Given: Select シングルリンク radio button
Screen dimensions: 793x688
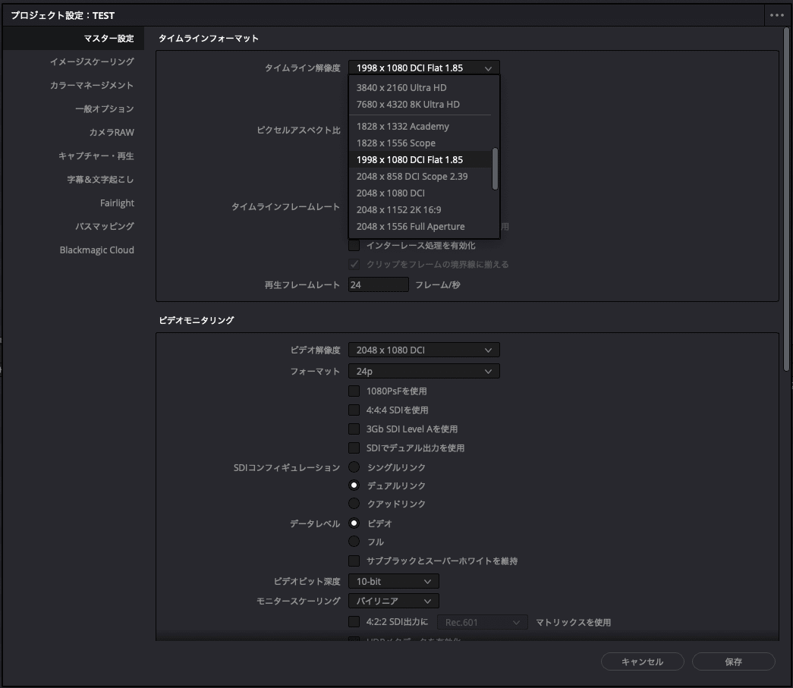Looking at the screenshot, I should pyautogui.click(x=354, y=467).
